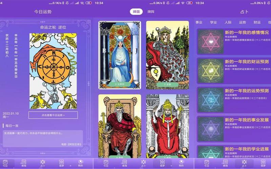This screenshot has width=271, height=169.
Task: Select the 人际 category tab
Action: tap(228, 22)
